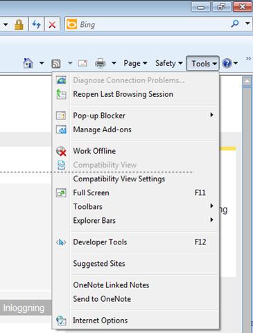Click the magnifier search icon

[235, 24]
